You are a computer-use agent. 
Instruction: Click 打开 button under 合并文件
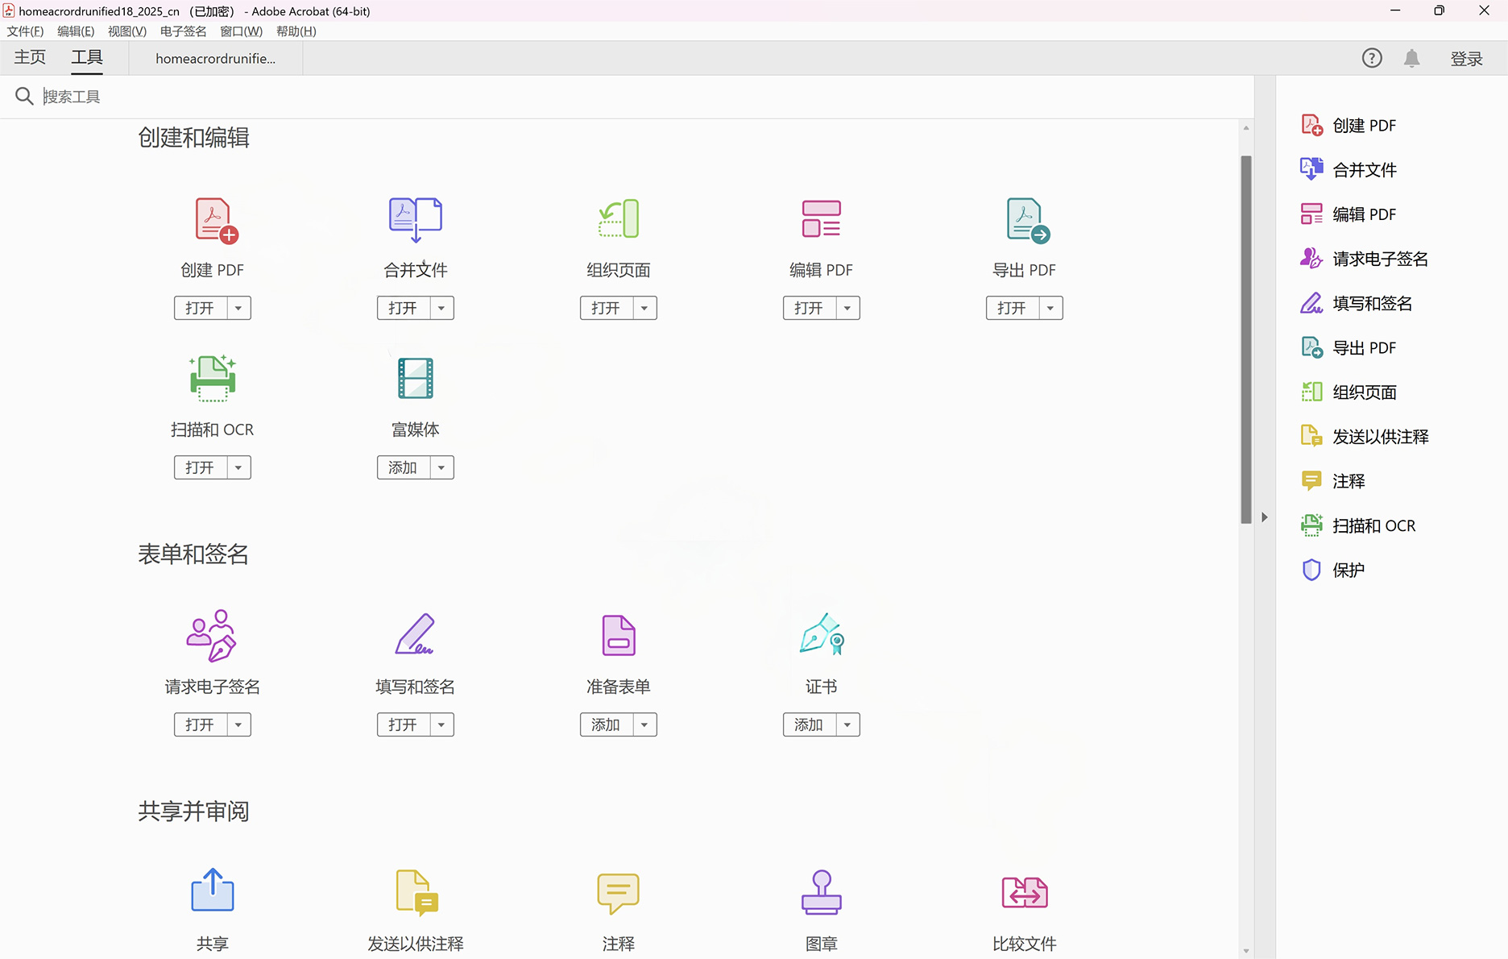tap(404, 308)
